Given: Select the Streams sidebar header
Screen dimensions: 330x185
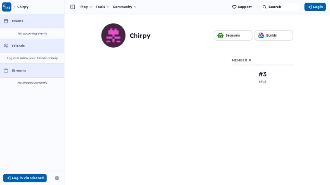Looking at the screenshot, I should tap(32, 70).
